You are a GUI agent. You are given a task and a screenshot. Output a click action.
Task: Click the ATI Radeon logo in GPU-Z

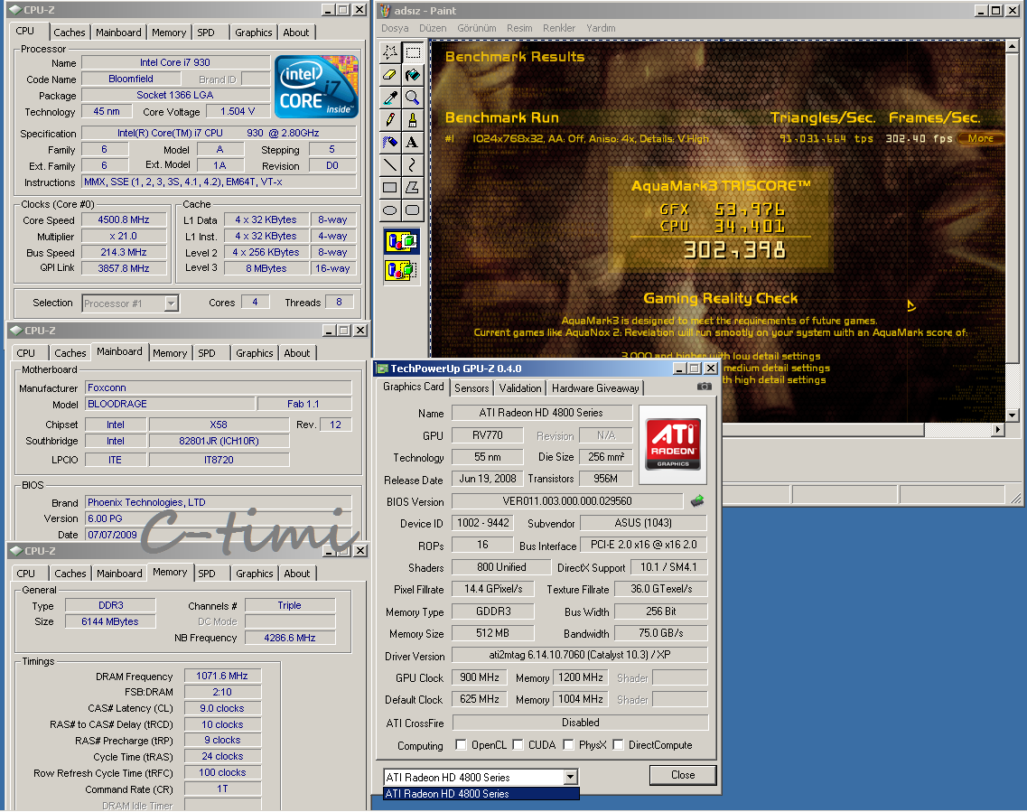click(673, 444)
